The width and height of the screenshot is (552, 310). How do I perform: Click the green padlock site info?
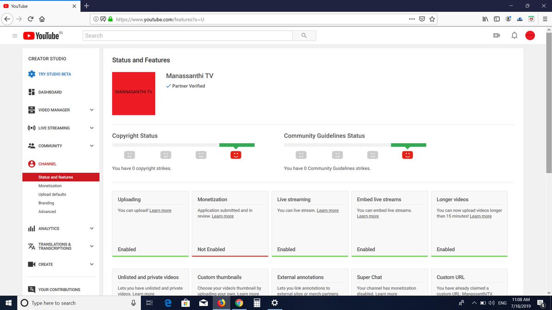pos(110,19)
